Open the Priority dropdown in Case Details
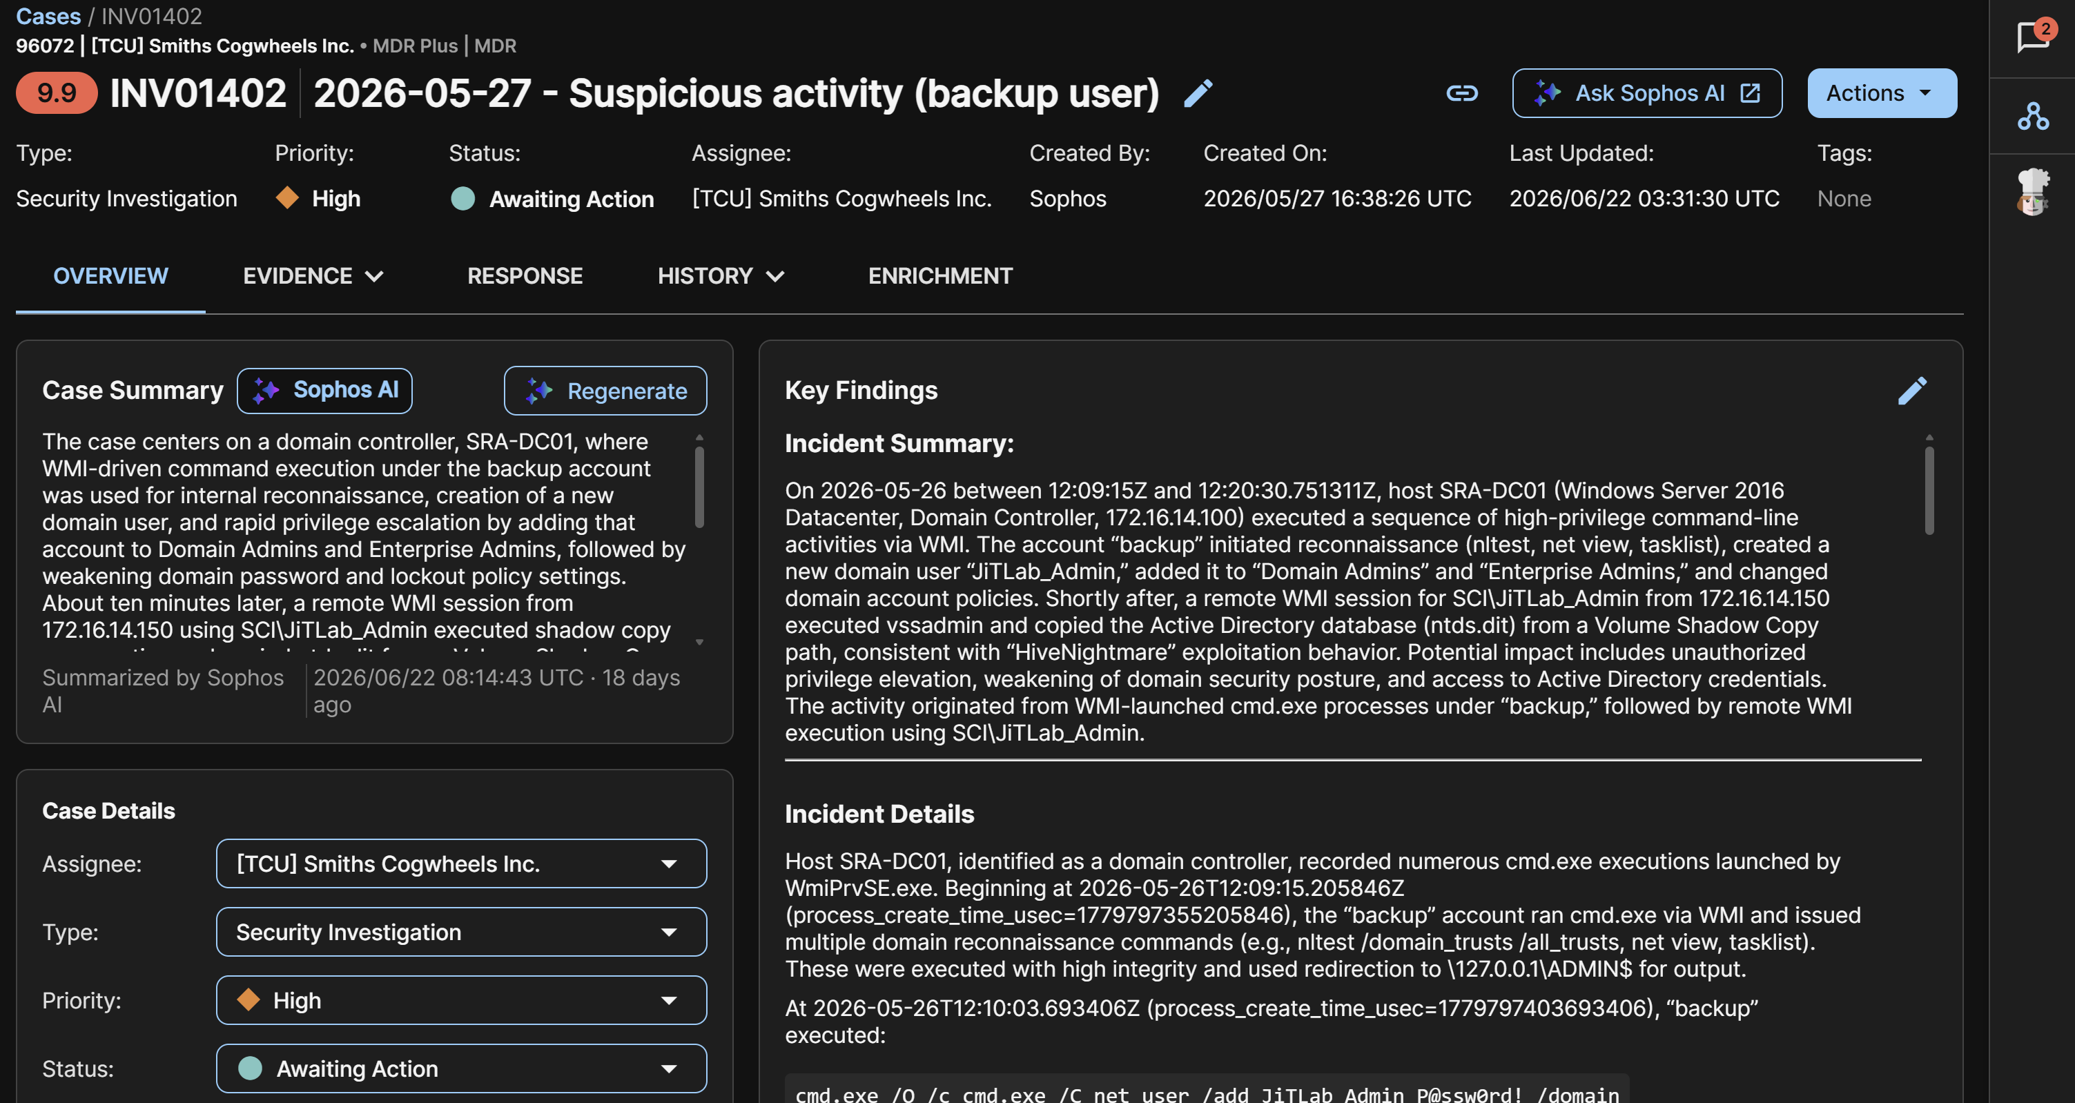Viewport: 2075px width, 1103px height. [462, 1001]
